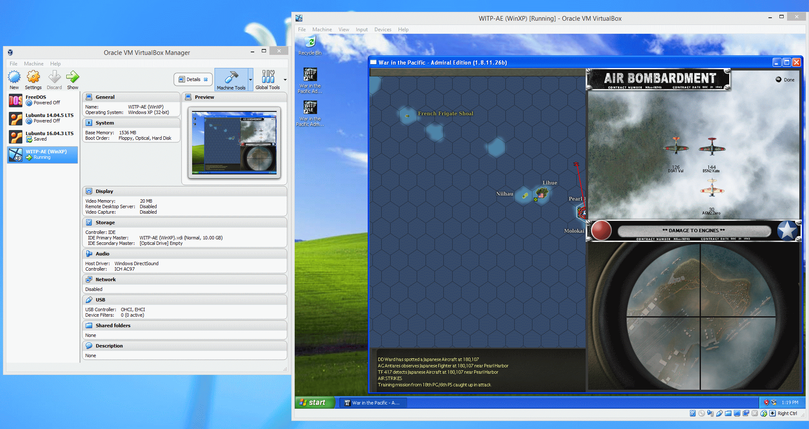Click the shared folders status icon

click(x=728, y=413)
